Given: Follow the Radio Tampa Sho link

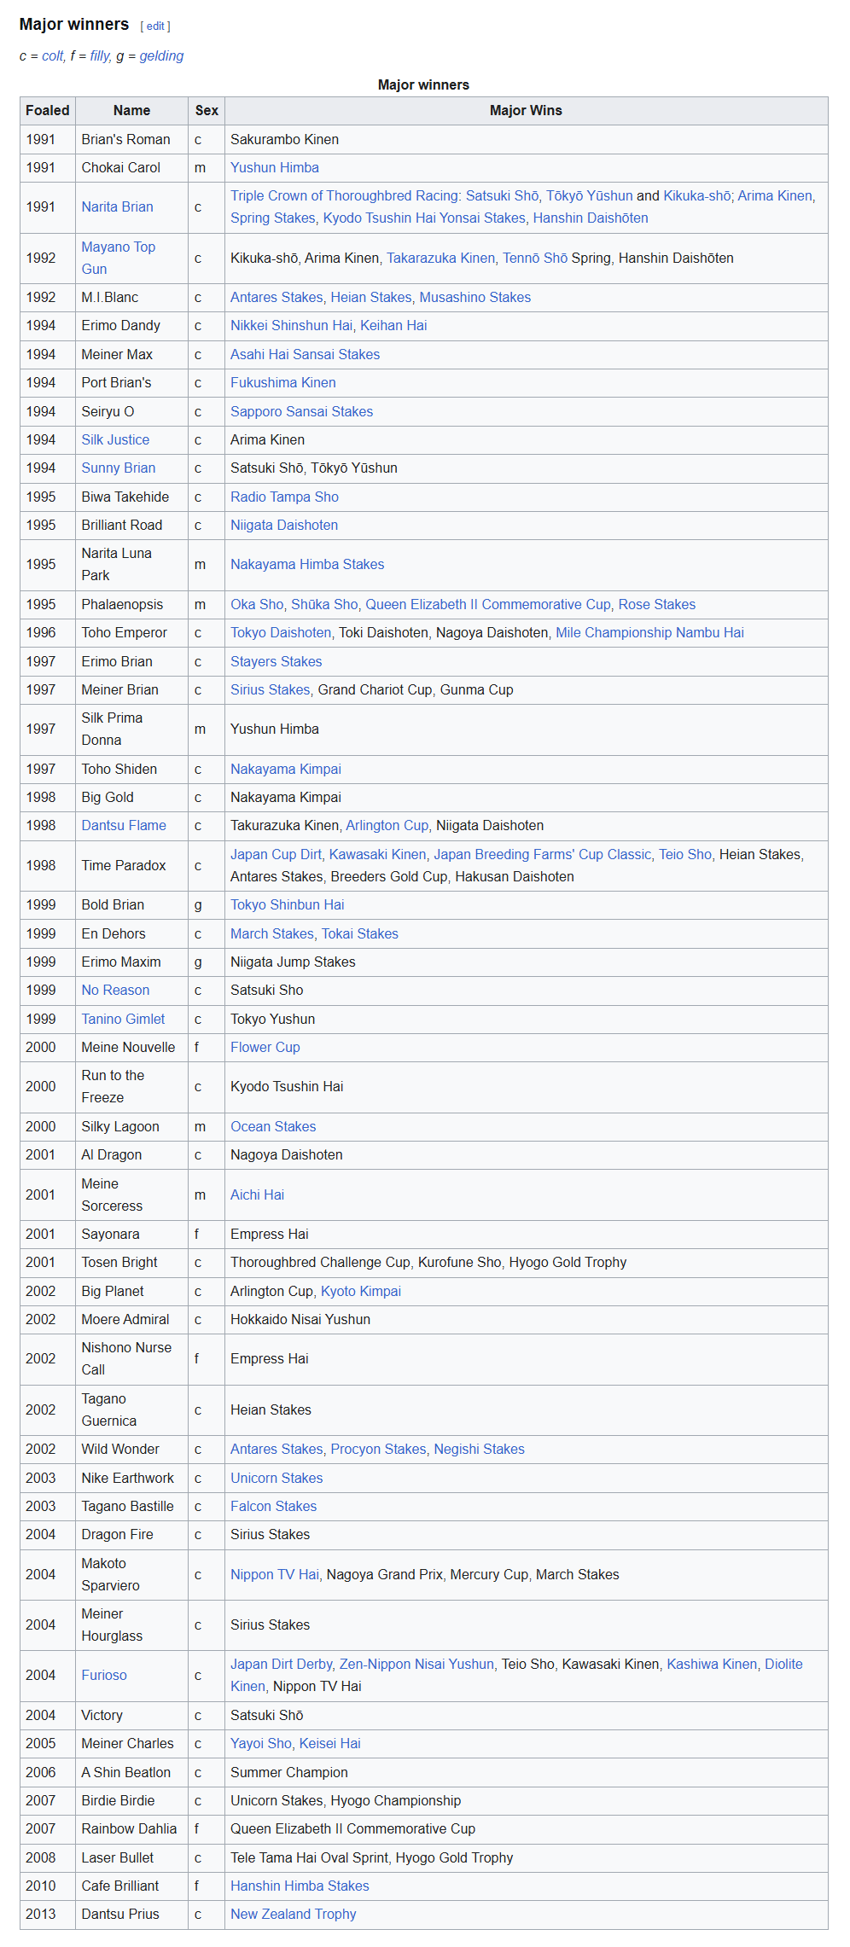Looking at the screenshot, I should tap(284, 497).
